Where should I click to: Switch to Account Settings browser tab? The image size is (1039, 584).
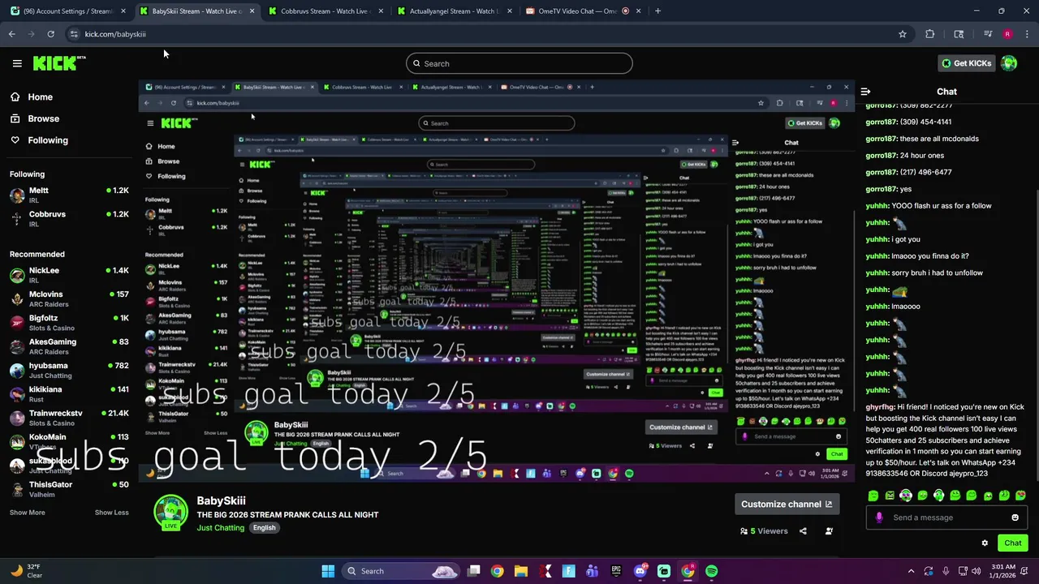[x=68, y=11]
